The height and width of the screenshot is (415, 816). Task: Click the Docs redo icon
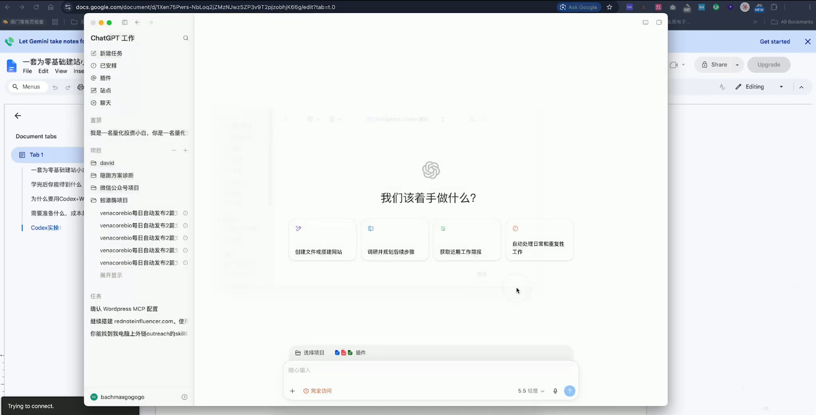click(68, 87)
